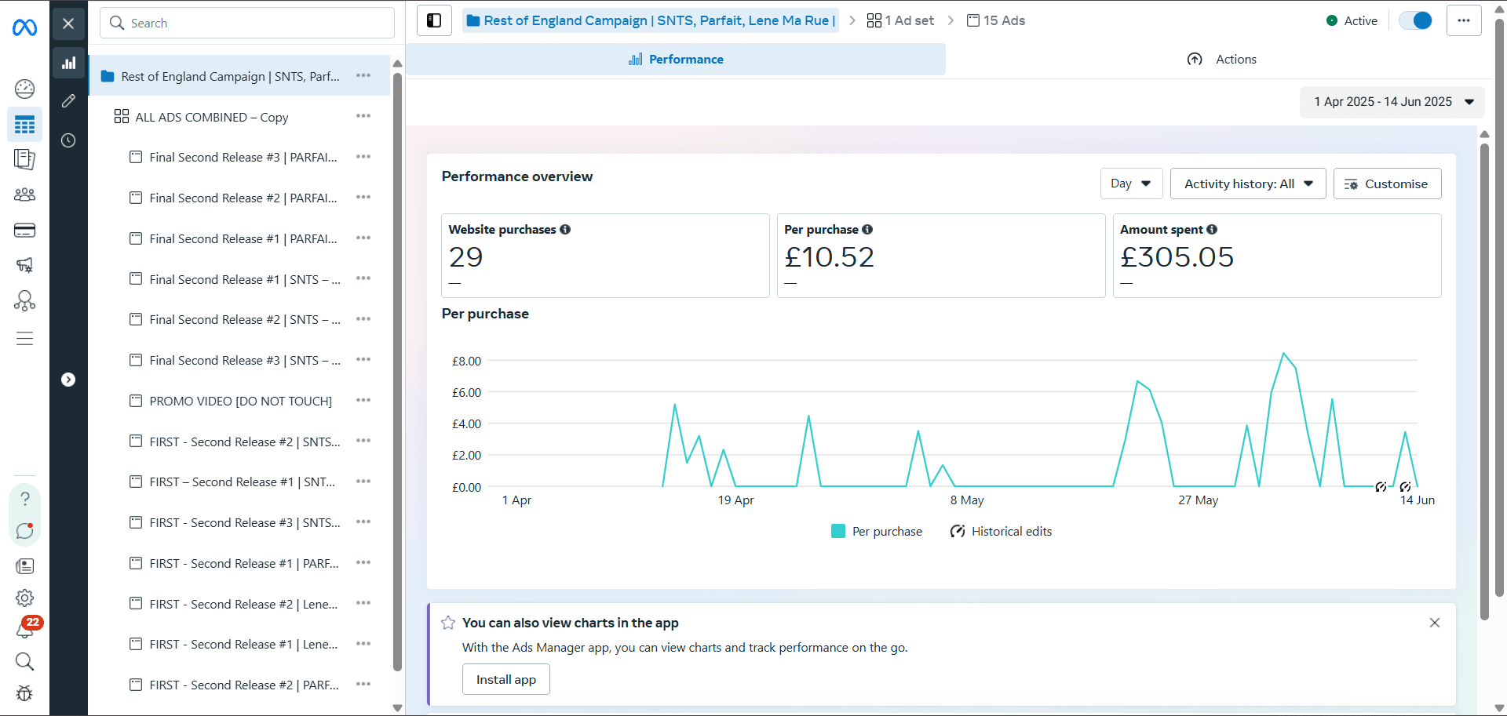Toggle the Per purchase teal legend swatch
This screenshot has width=1507, height=716.
coord(837,532)
